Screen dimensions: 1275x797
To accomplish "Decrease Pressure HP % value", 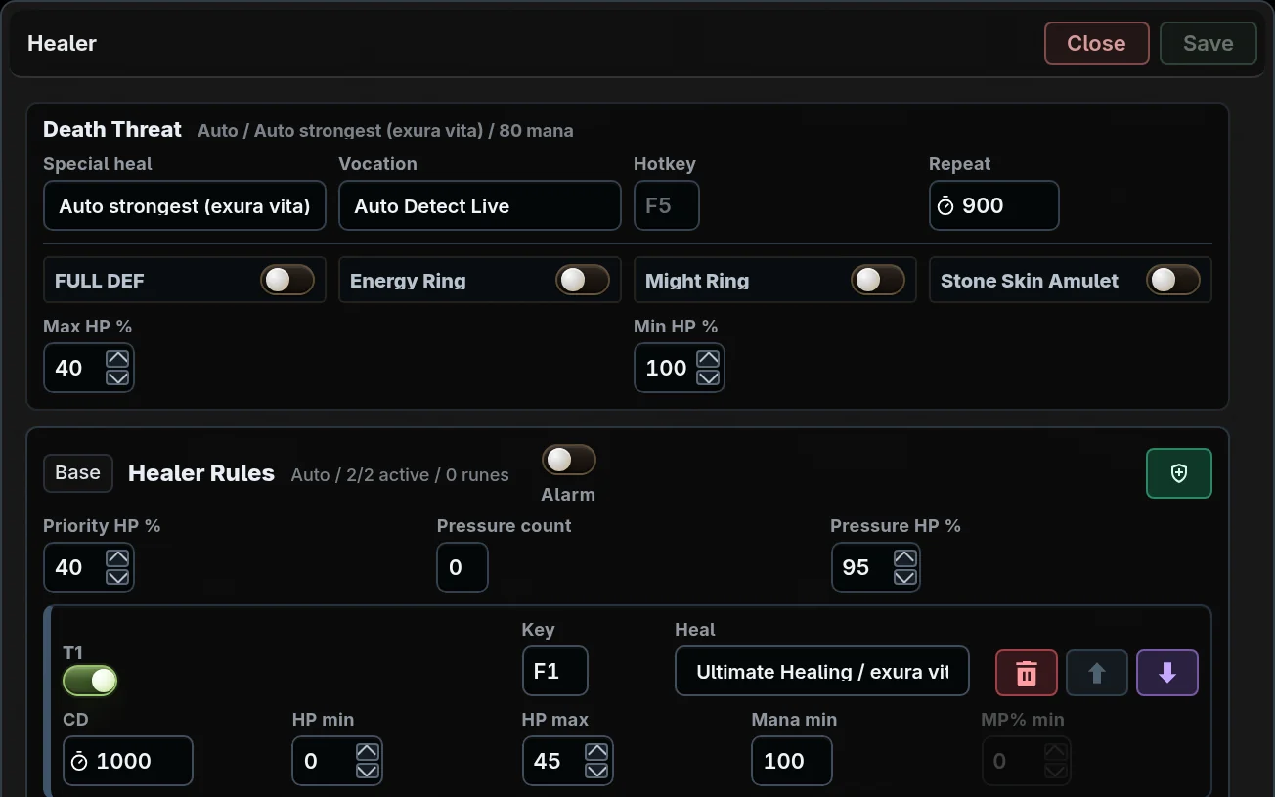I will pos(905,577).
